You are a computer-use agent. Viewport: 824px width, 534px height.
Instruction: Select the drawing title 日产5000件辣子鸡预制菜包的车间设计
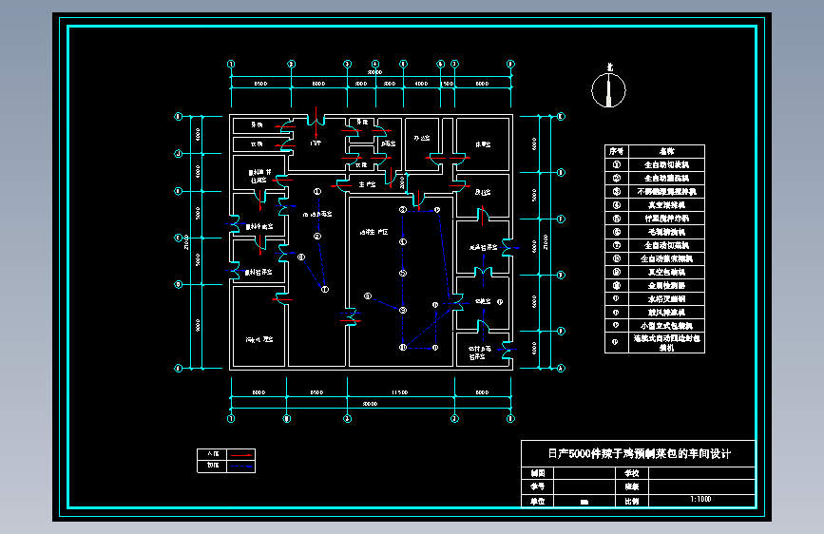pyautogui.click(x=639, y=453)
